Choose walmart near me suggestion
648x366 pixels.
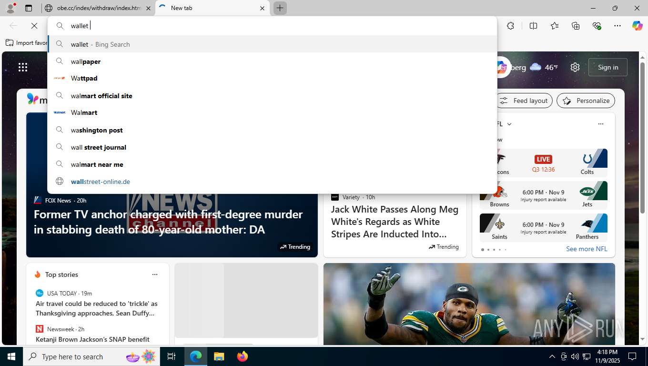(x=272, y=164)
